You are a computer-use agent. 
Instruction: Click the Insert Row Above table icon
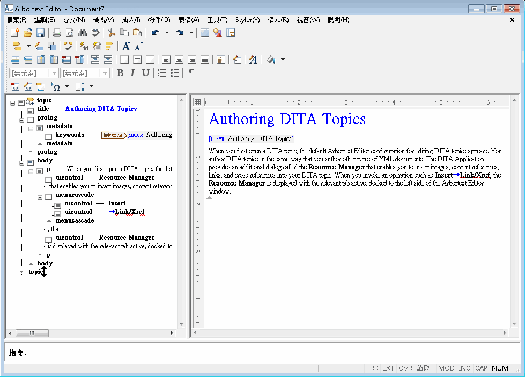click(x=15, y=60)
